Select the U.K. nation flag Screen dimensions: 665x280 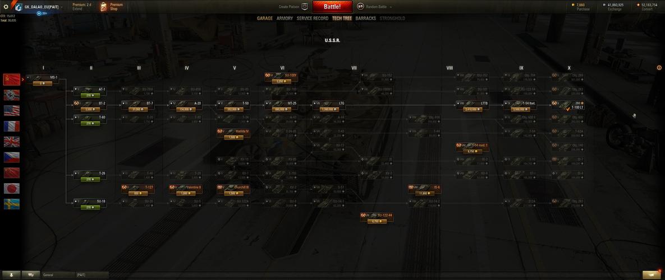point(11,142)
